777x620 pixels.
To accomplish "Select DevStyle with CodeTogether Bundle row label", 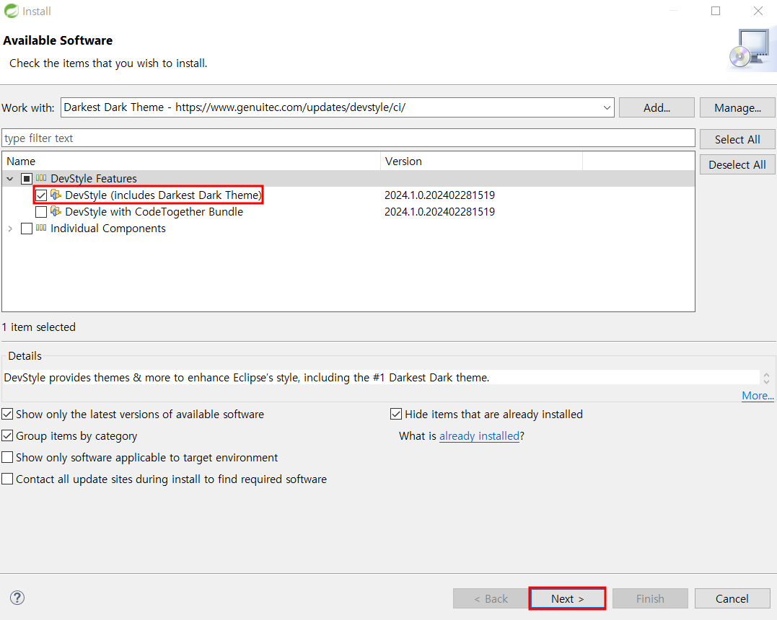I will coord(154,212).
